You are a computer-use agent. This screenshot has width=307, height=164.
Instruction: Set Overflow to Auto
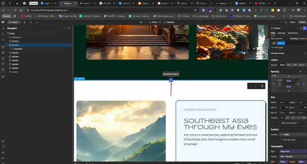pyautogui.click(x=304, y=118)
